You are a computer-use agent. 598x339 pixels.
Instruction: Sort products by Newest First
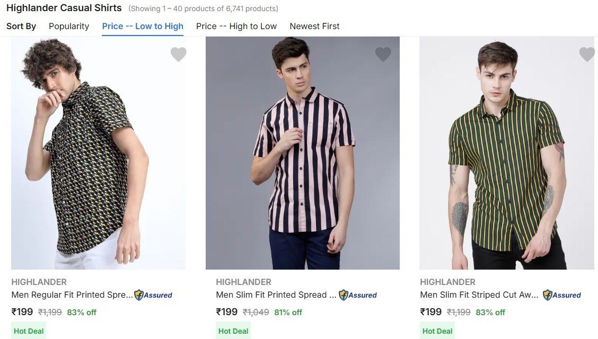314,26
